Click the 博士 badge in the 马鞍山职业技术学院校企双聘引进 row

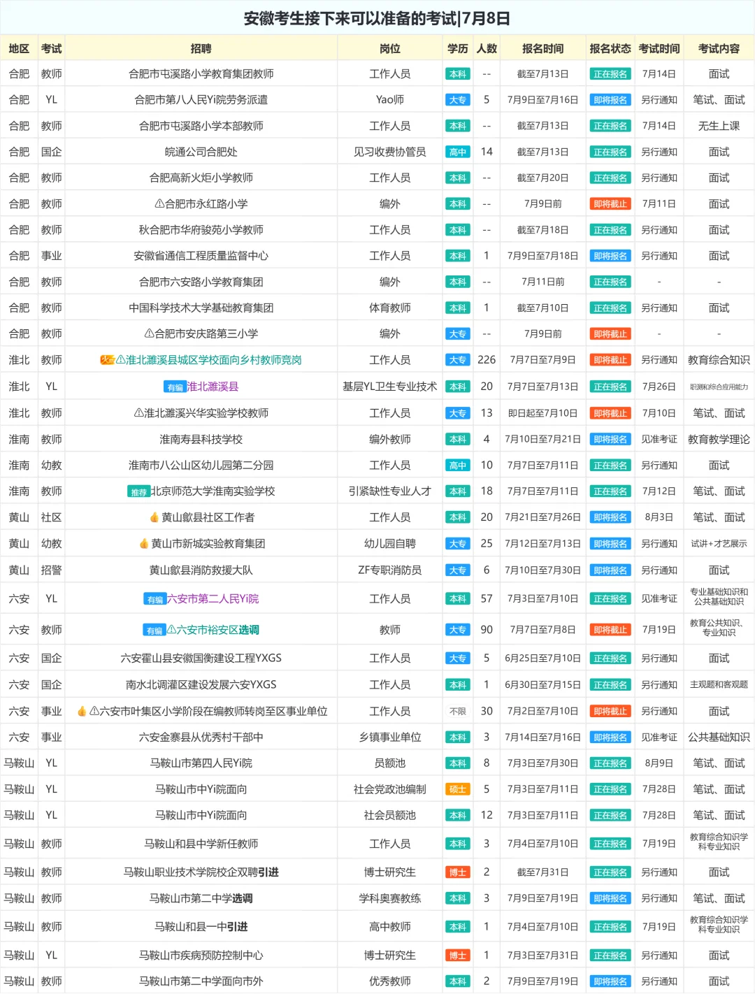458,872
